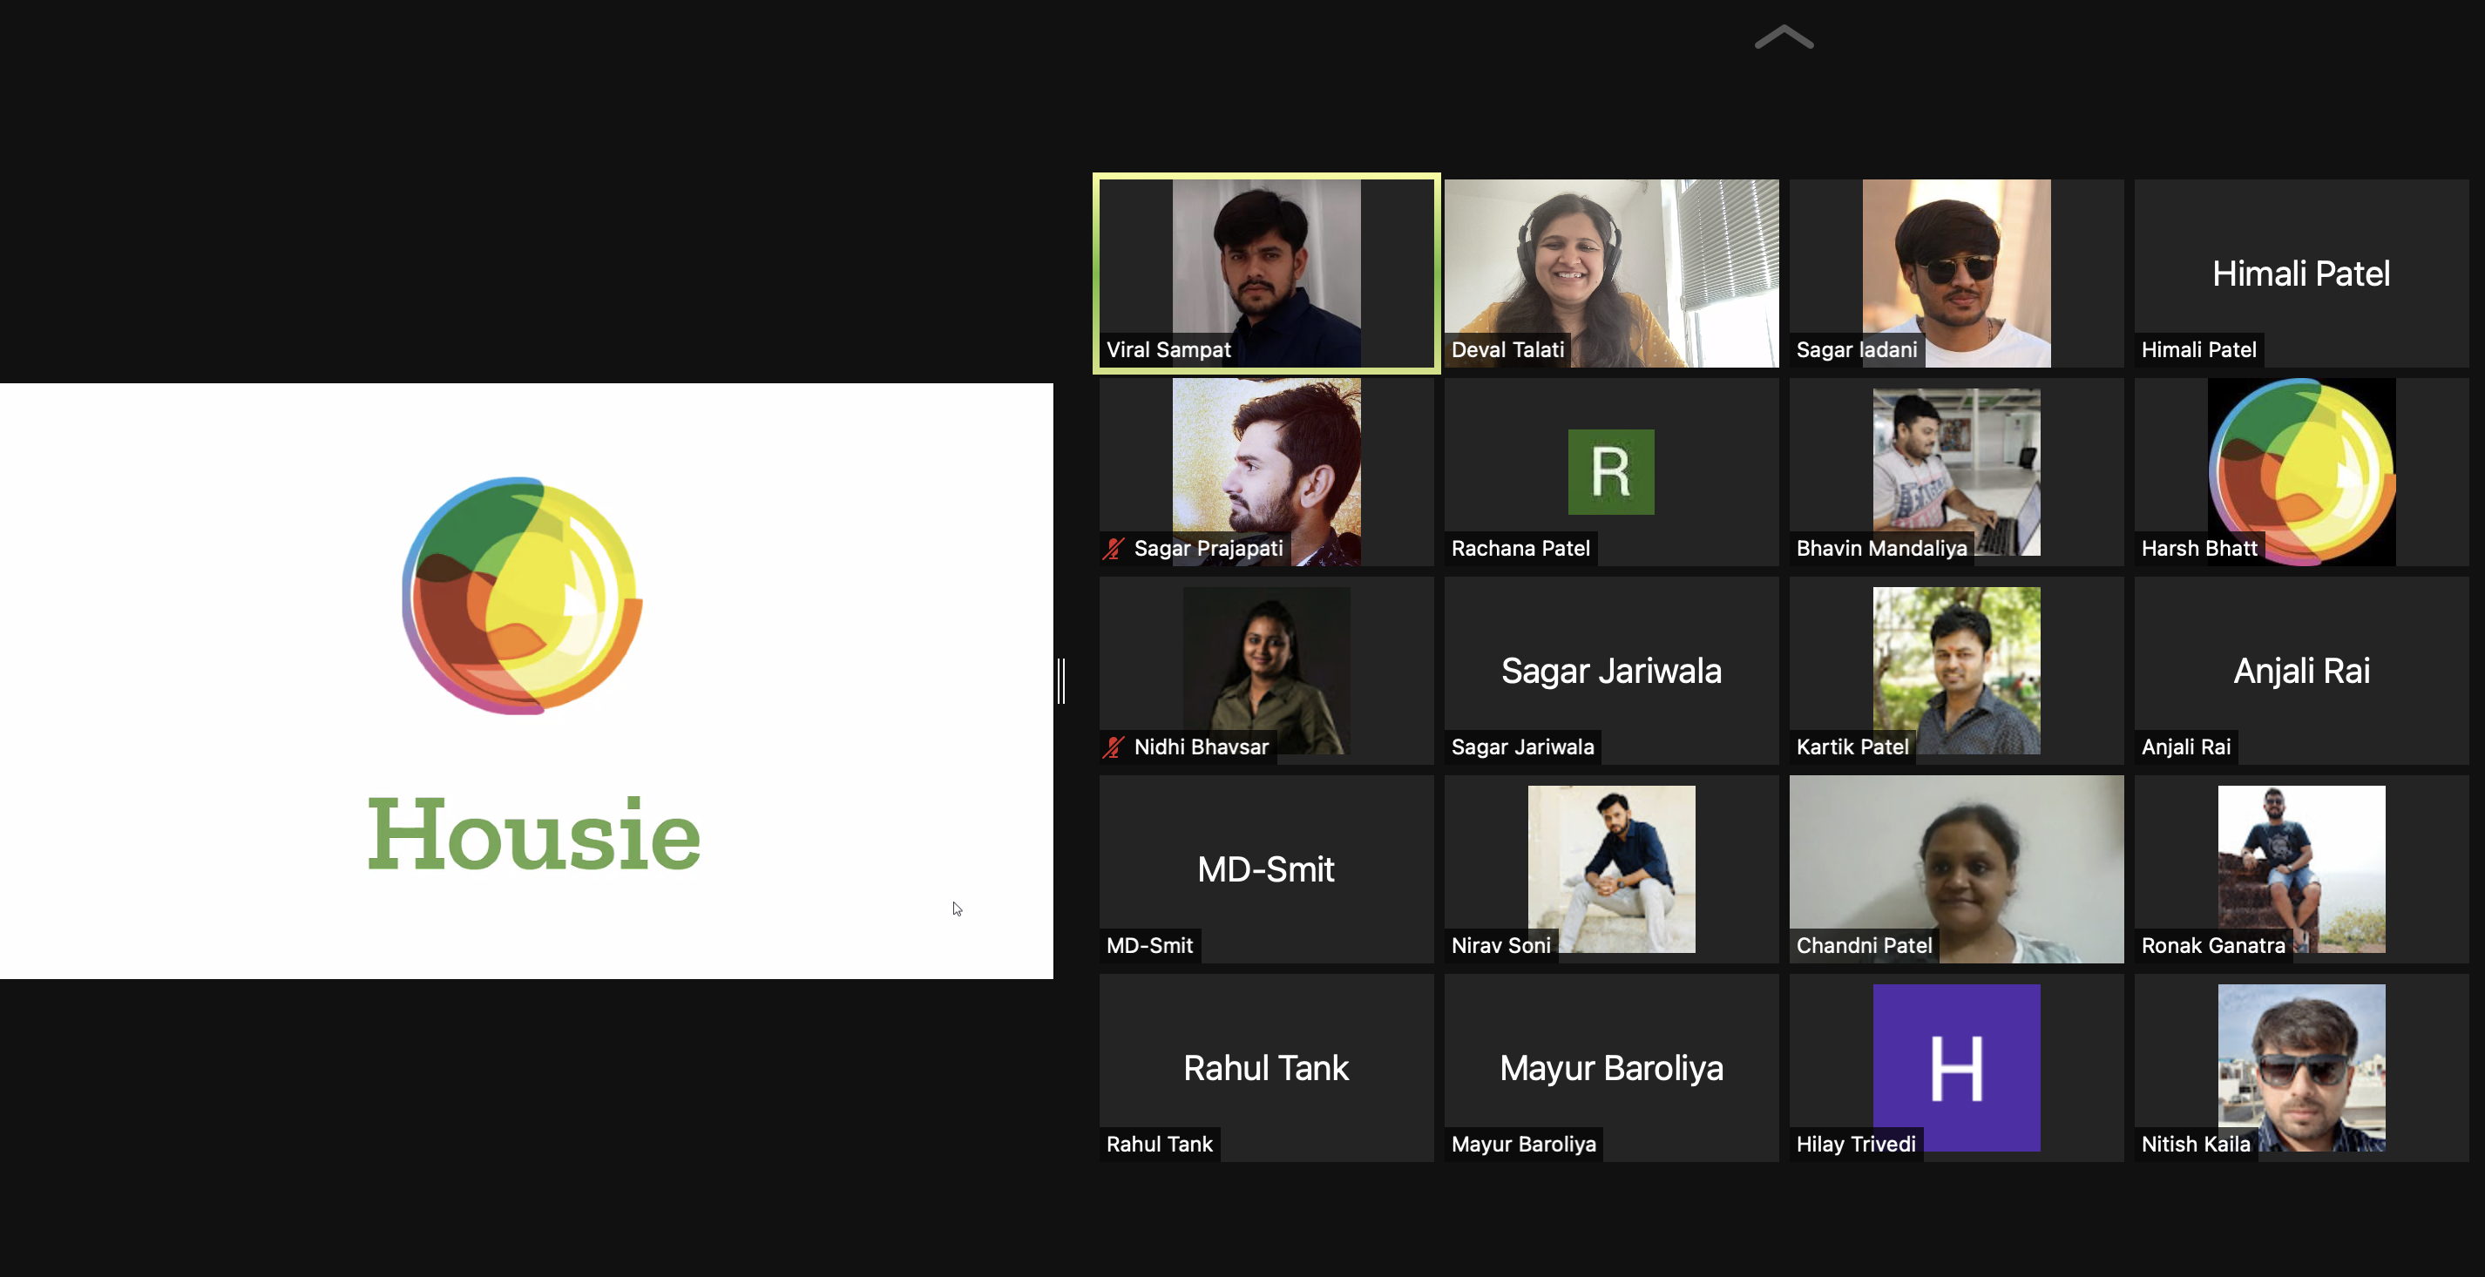
Task: Select Kartik Patel's profile picture tile
Action: [1956, 671]
